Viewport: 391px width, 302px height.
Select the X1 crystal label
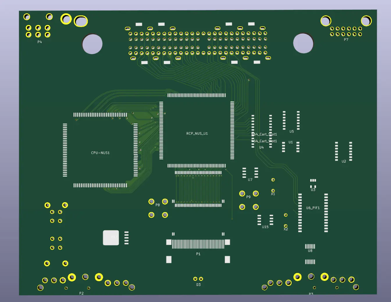(x=273, y=194)
